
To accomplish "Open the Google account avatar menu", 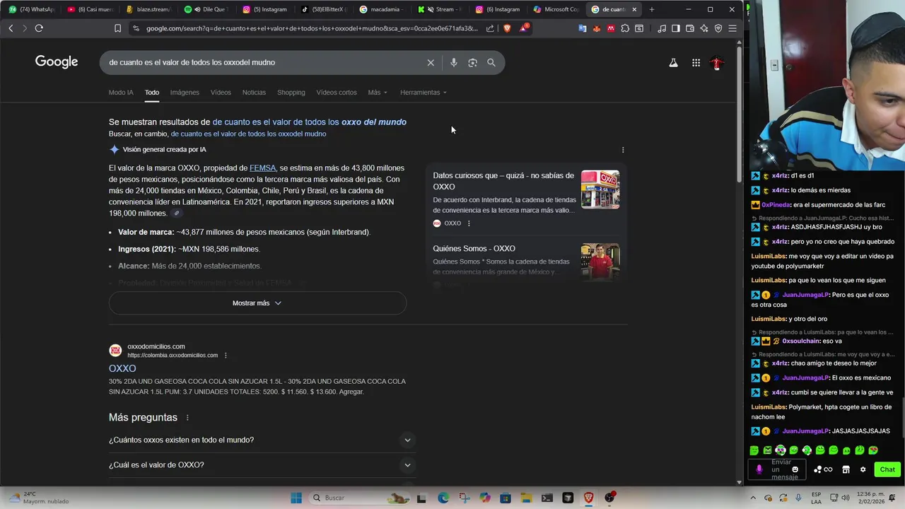I will point(716,63).
